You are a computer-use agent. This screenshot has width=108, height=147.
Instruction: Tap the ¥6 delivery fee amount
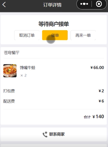(x=101, y=101)
